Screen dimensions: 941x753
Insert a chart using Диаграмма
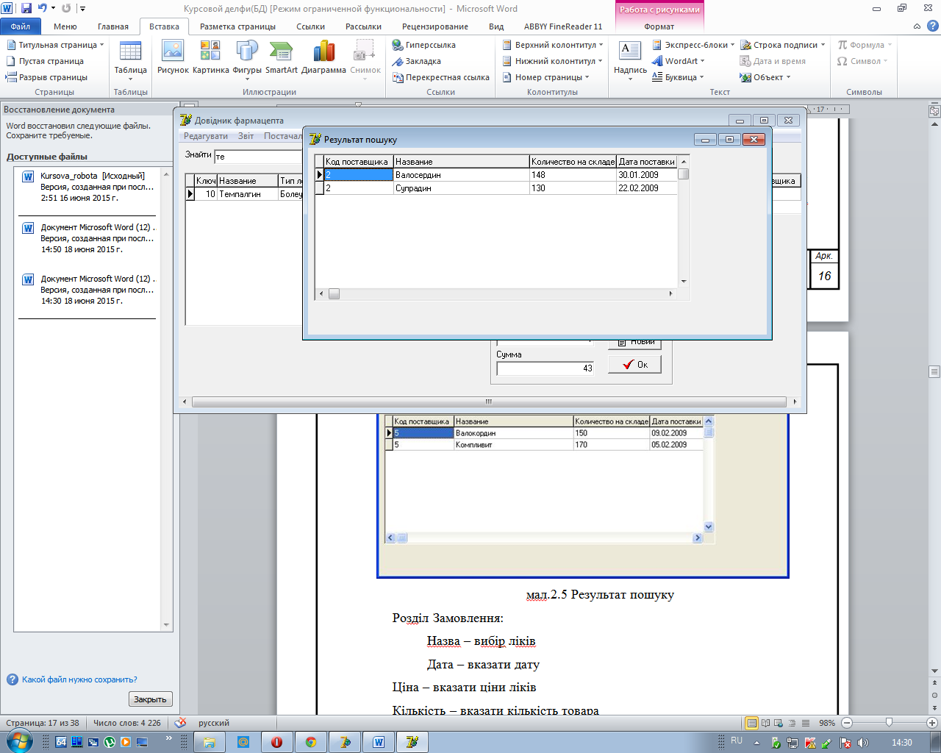tap(323, 57)
